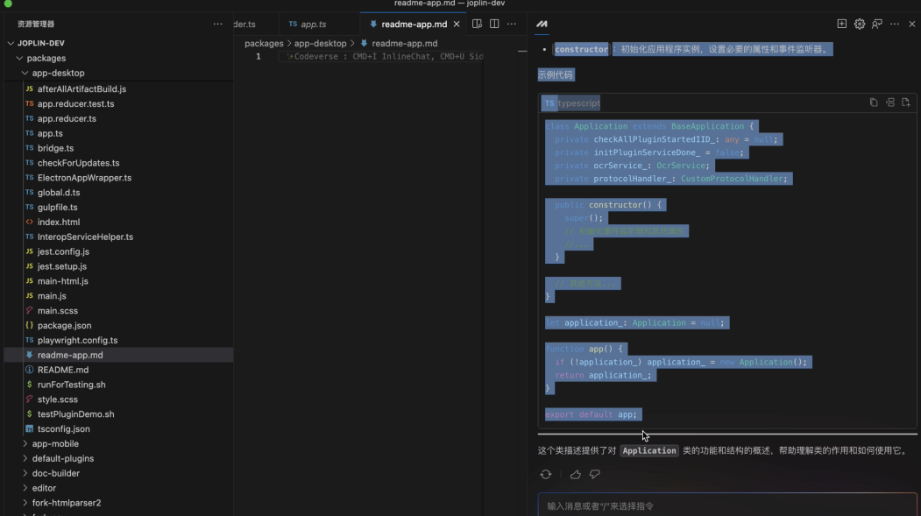The height and width of the screenshot is (516, 921).
Task: Split the editor right
Action: coord(494,24)
